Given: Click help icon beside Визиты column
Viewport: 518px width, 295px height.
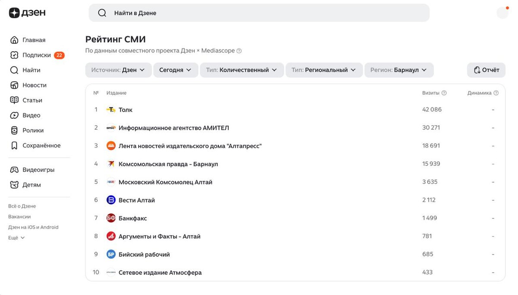Looking at the screenshot, I should click(x=444, y=93).
